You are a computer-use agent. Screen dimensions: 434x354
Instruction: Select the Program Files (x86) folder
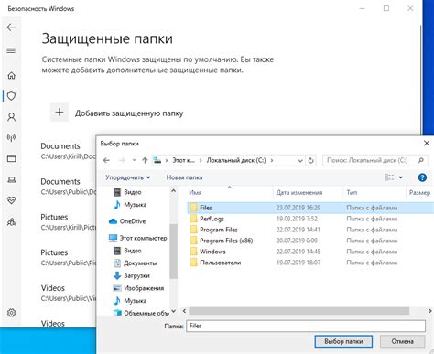pyautogui.click(x=226, y=241)
